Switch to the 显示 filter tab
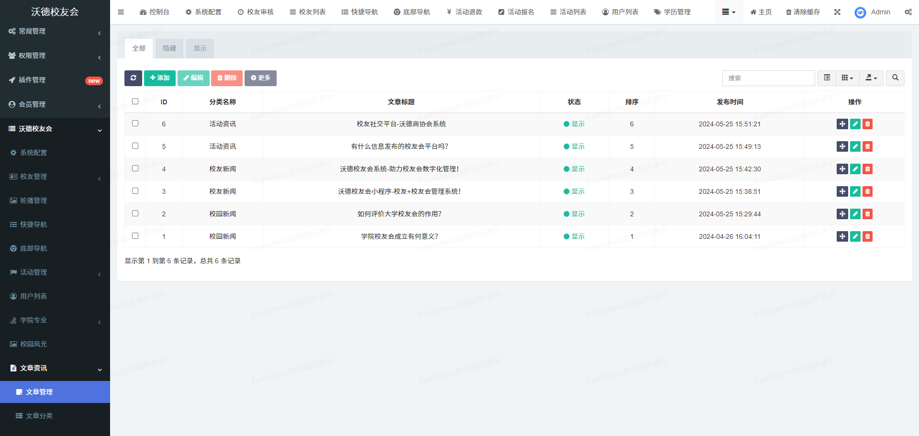This screenshot has height=436, width=919. [x=200, y=48]
